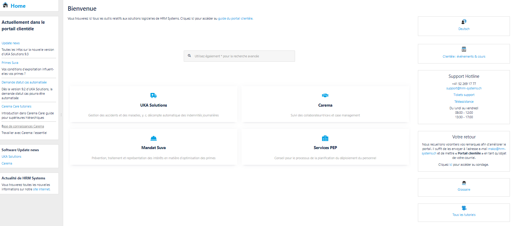The width and height of the screenshot is (512, 226).
Task: Click UKA Solutions description 'Gestion des accidents'
Action: click(x=153, y=115)
